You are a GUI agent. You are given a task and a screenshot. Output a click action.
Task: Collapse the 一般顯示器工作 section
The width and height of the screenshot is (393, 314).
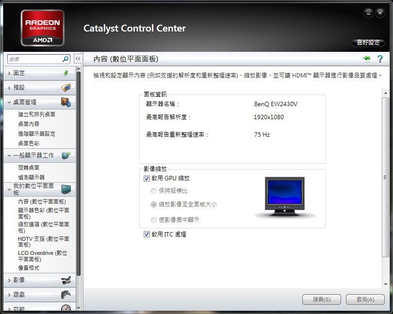pos(9,156)
